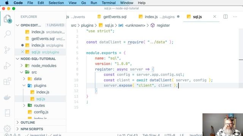The image size is (243, 136).
Task: Click the minimap scrollbar on the right
Action: pos(241,59)
